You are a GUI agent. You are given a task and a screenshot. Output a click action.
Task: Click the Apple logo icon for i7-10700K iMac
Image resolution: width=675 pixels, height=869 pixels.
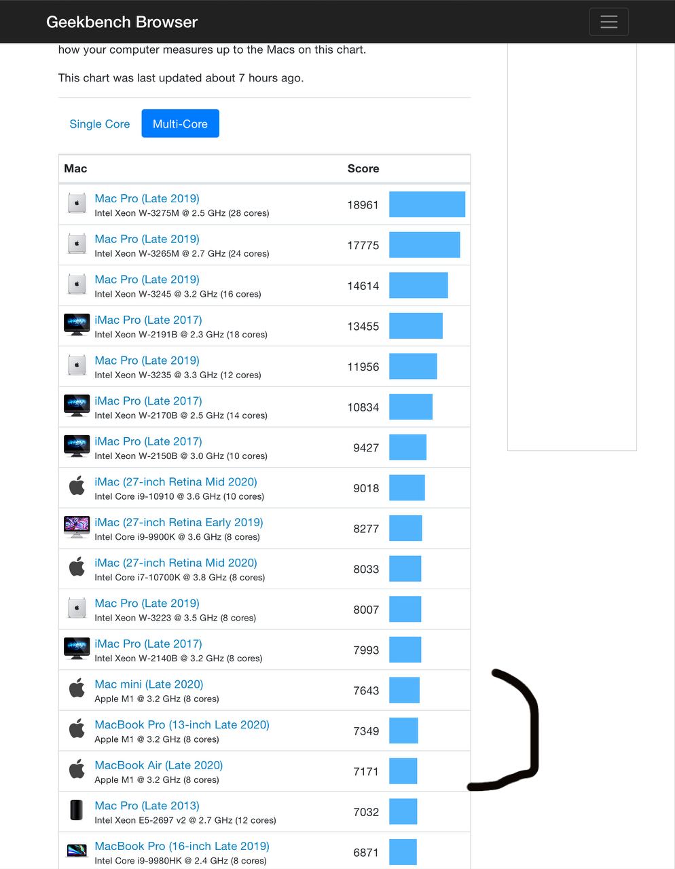pos(77,567)
